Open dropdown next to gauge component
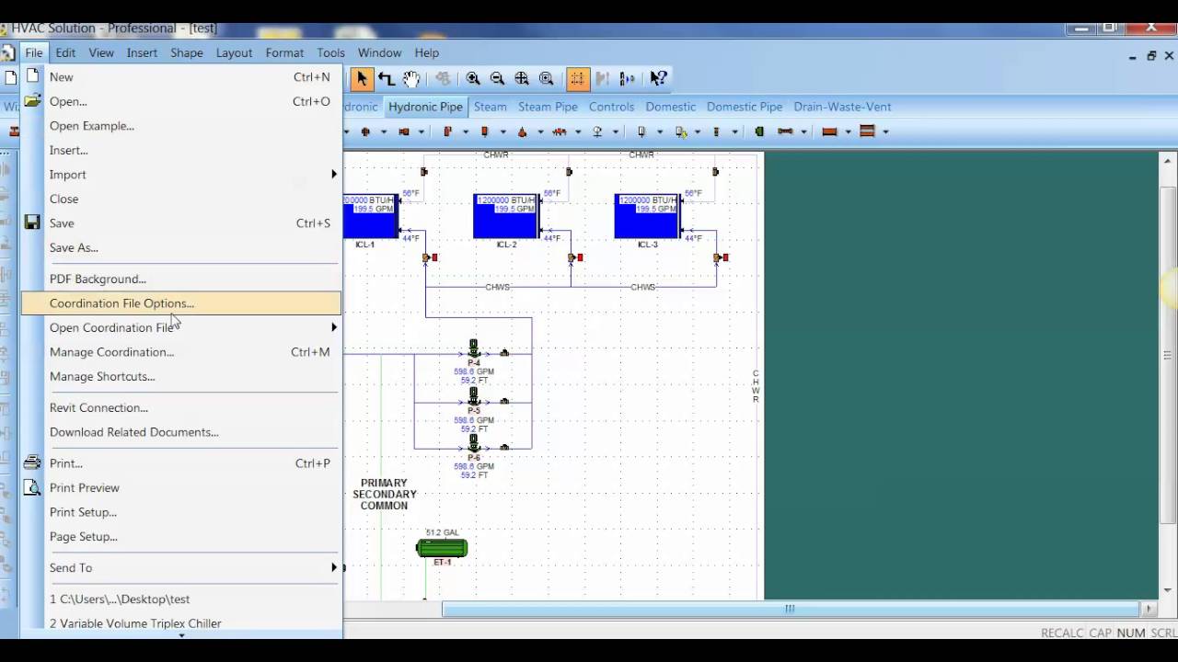1178x662 pixels. click(x=616, y=131)
